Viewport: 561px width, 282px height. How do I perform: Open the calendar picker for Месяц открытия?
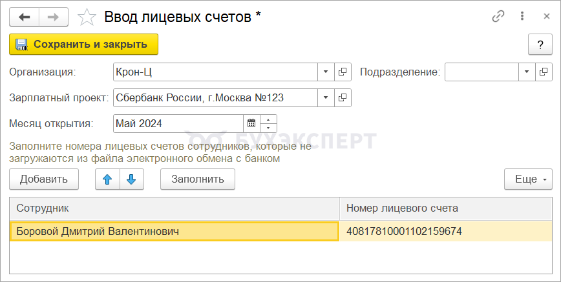(251, 123)
